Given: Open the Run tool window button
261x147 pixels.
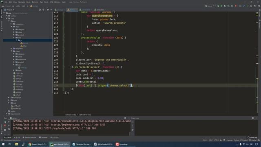Looking at the screenshot, I should [x=8, y=138].
